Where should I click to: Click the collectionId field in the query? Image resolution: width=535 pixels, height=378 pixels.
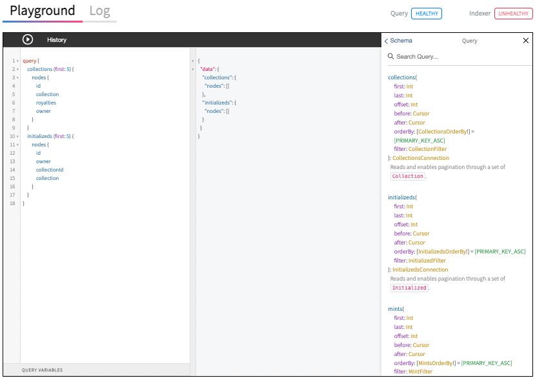pyautogui.click(x=50, y=170)
